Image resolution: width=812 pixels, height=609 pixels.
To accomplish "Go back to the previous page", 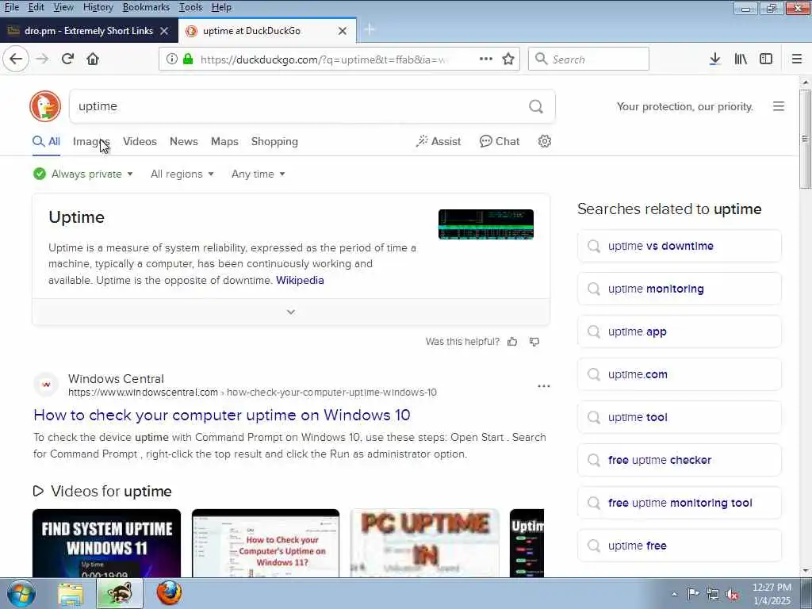I will coord(16,59).
